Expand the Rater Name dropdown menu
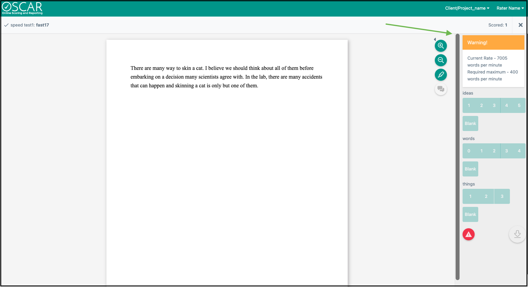Viewport: 528px width, 287px height. point(510,8)
